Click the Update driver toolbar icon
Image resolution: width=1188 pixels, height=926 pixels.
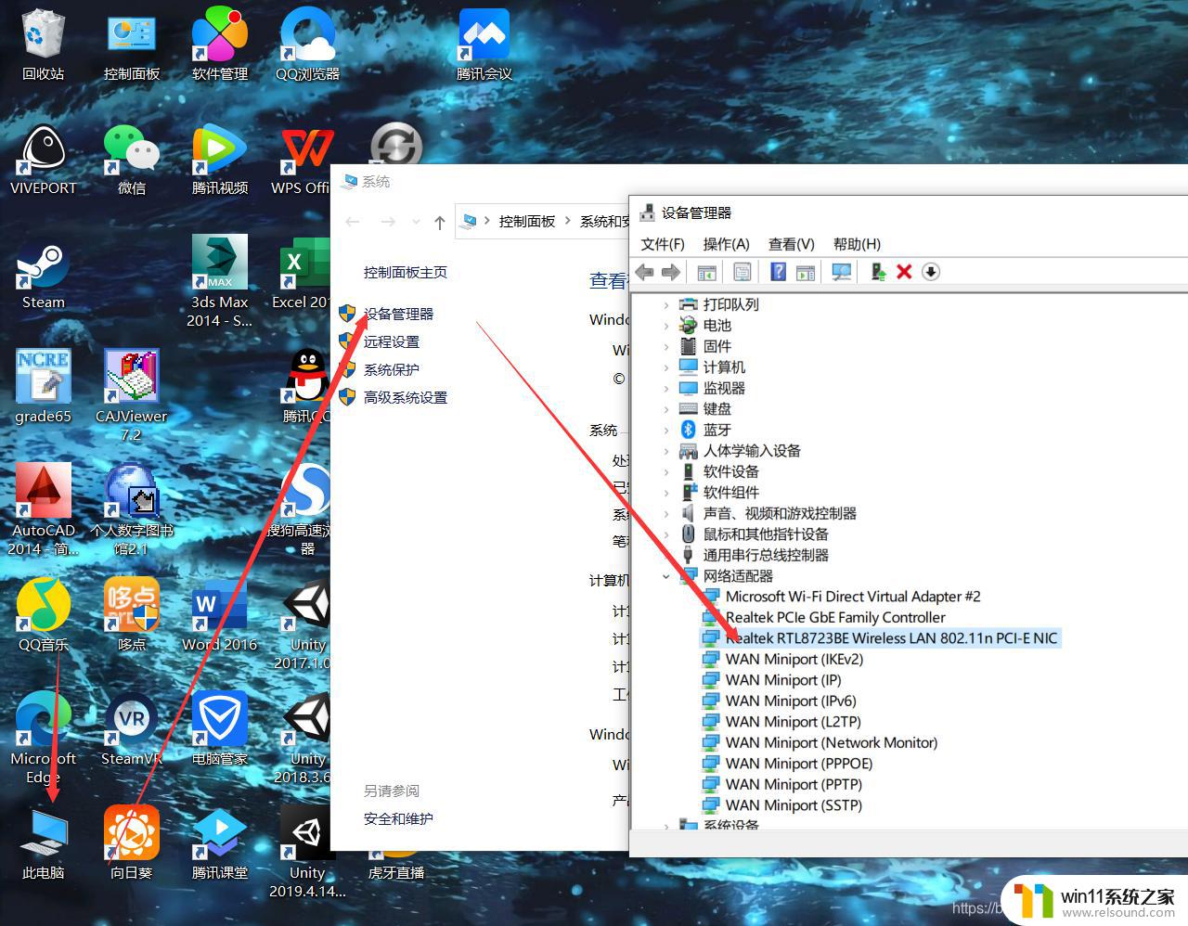point(878,272)
